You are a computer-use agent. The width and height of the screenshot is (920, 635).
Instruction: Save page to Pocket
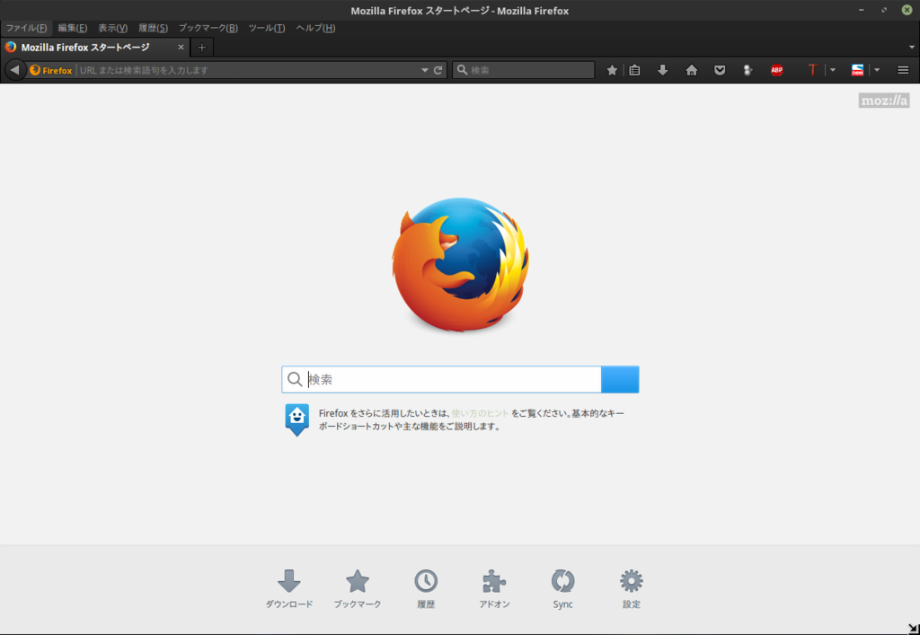pos(720,70)
